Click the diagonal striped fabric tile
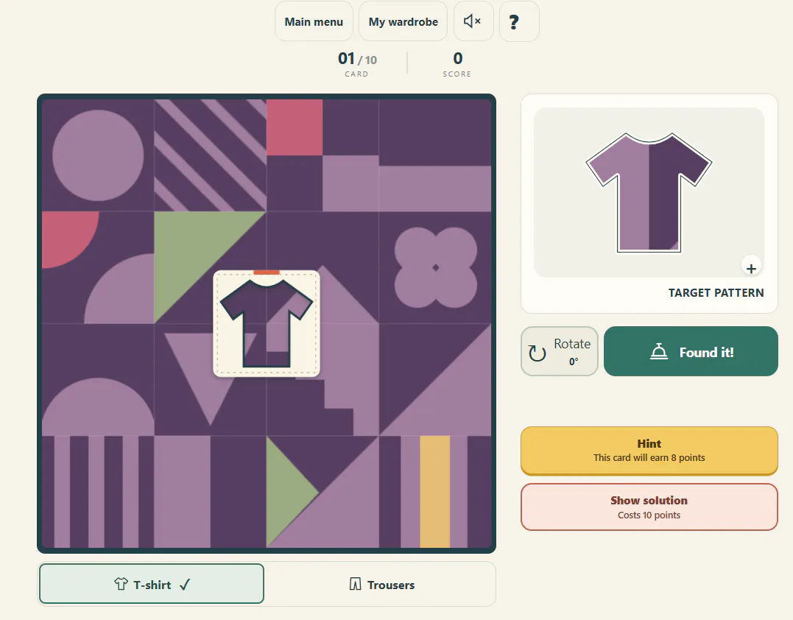The width and height of the screenshot is (793, 620). (x=211, y=155)
